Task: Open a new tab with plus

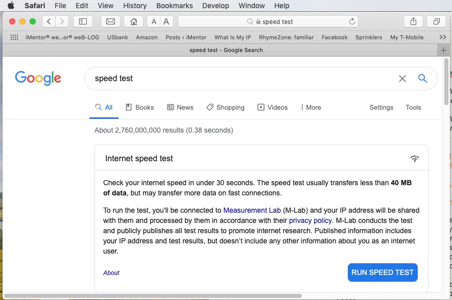Action: [x=444, y=51]
